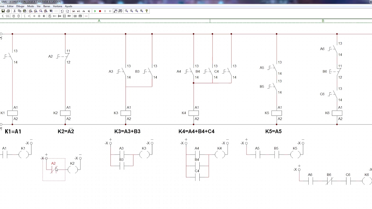Select the K5 relay coil rectangle
Viewport: 372px width, 209px height.
276,113
